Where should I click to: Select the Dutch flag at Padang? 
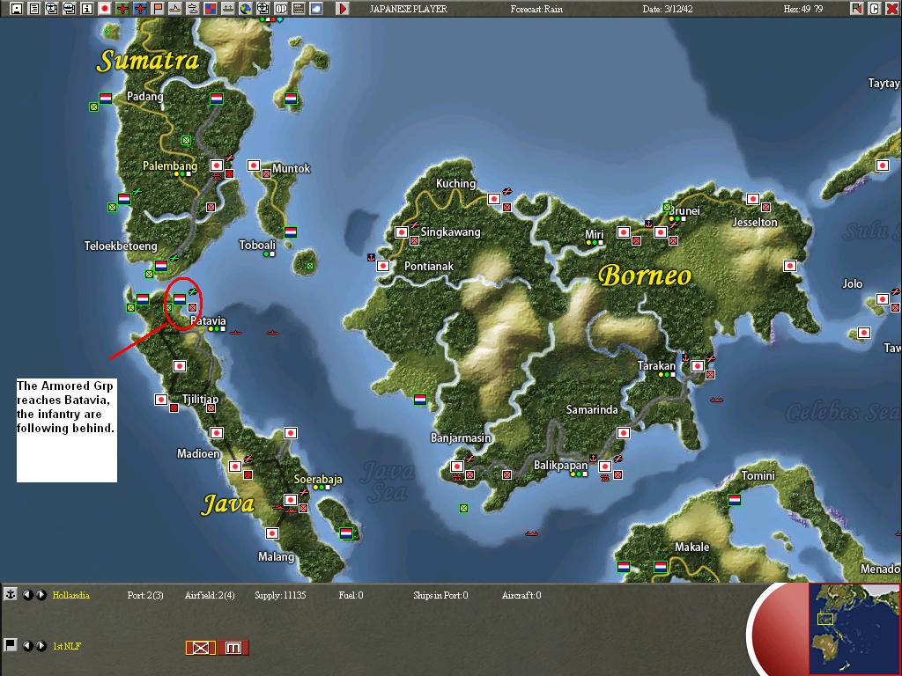point(106,99)
